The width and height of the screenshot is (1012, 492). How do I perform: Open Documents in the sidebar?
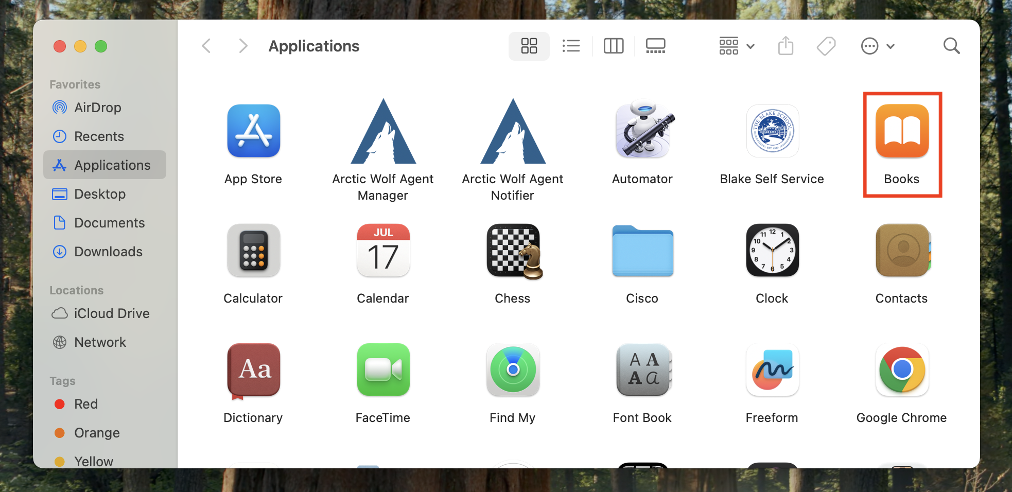pos(104,222)
